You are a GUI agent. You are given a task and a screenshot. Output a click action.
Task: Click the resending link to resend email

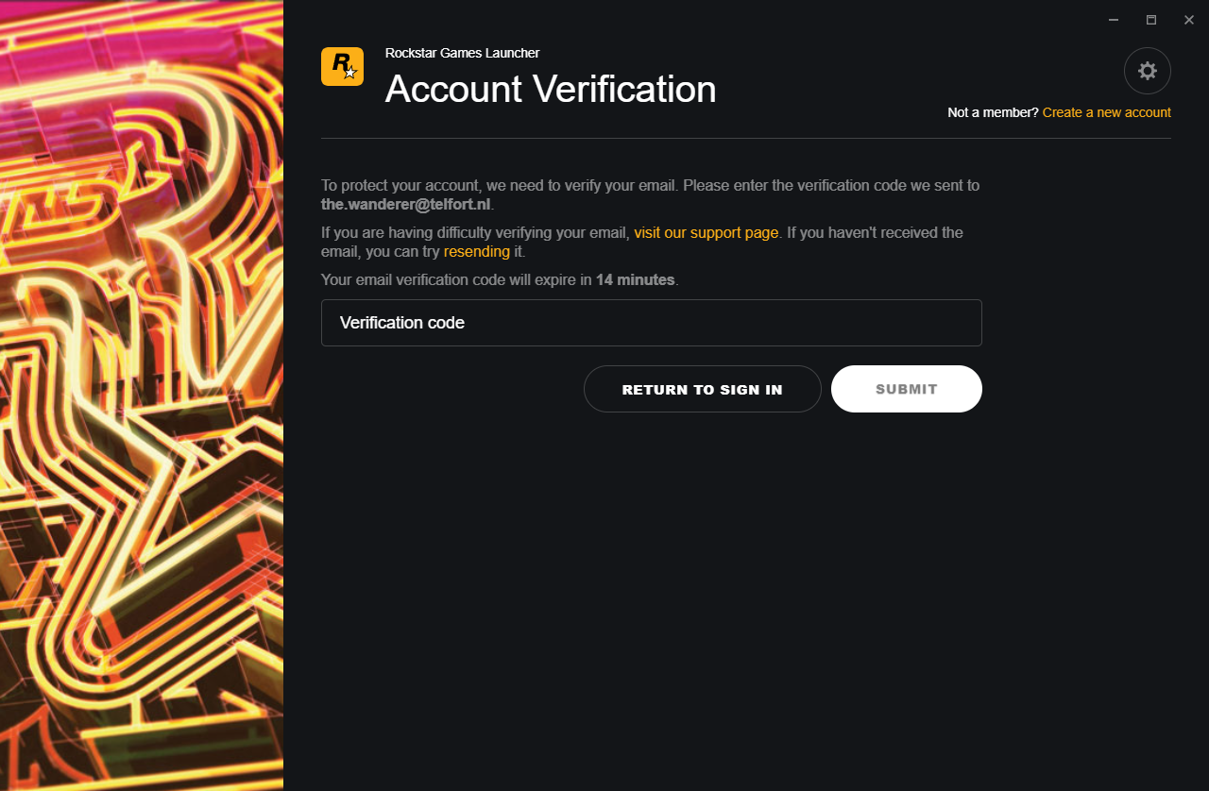(476, 252)
